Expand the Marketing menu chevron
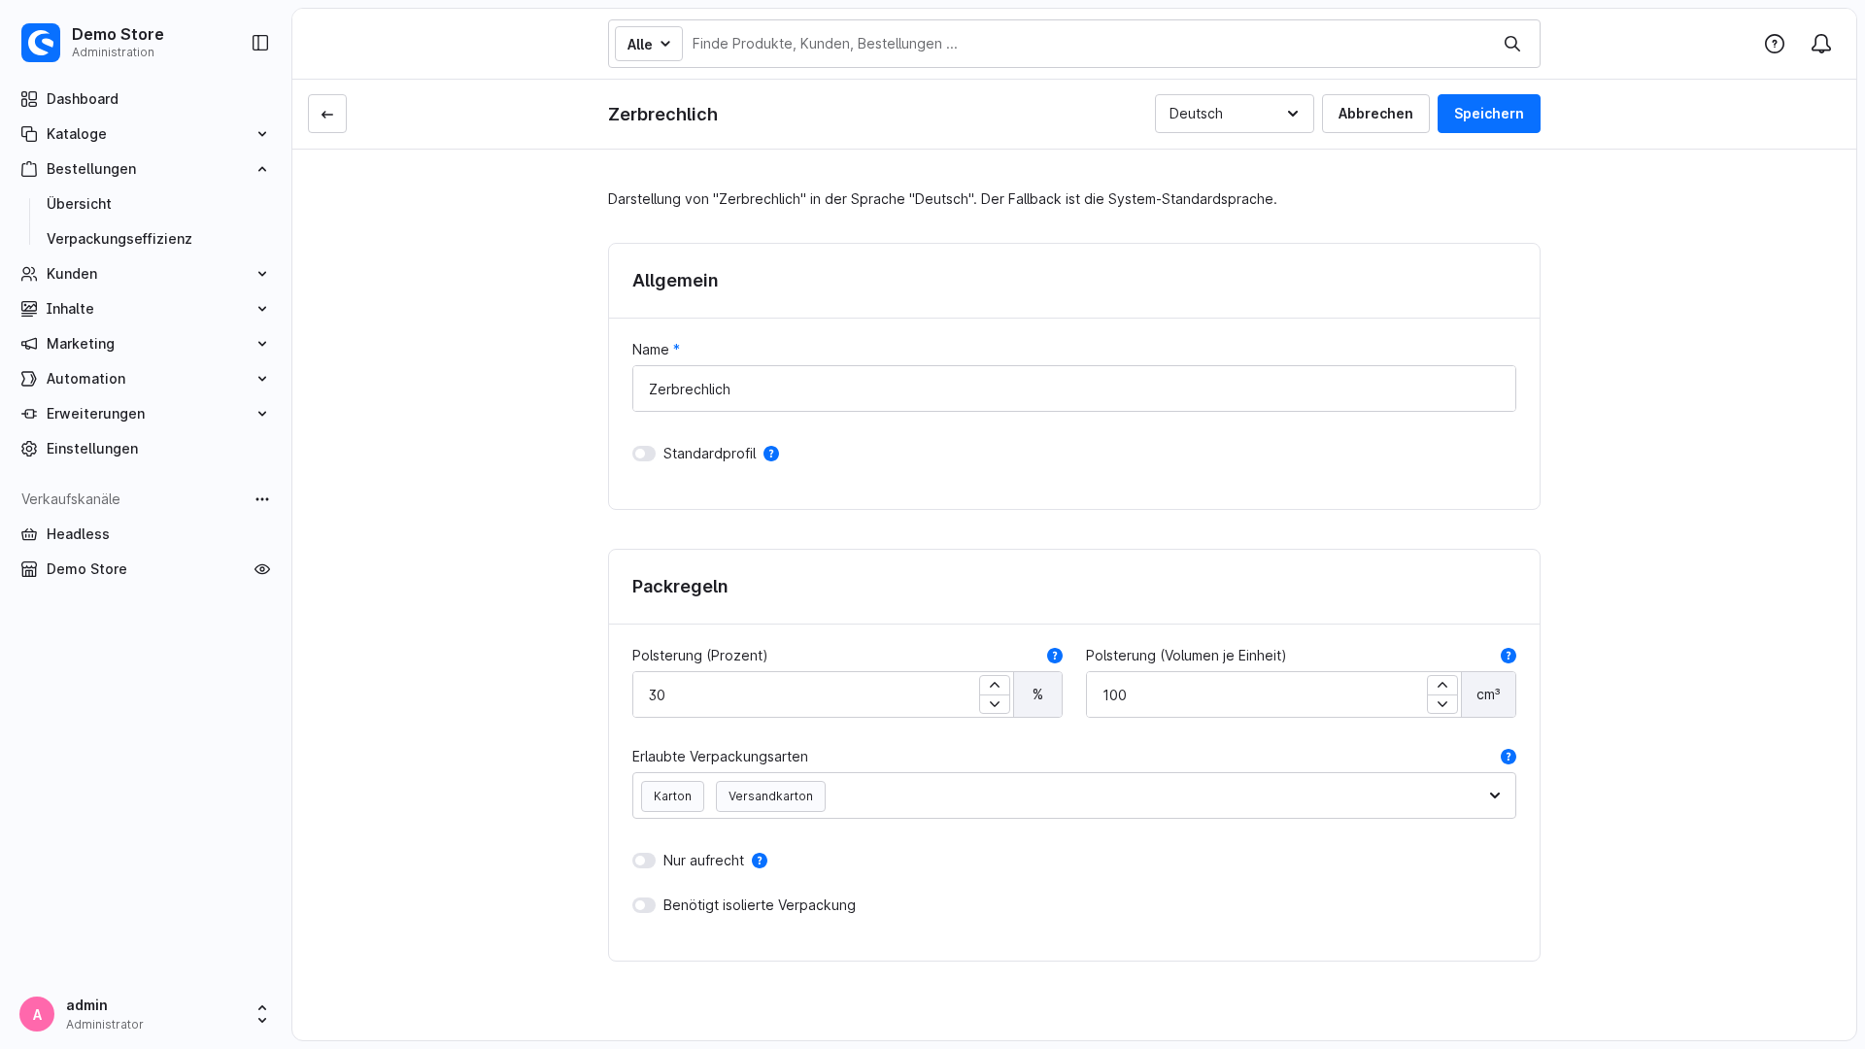 tap(262, 344)
